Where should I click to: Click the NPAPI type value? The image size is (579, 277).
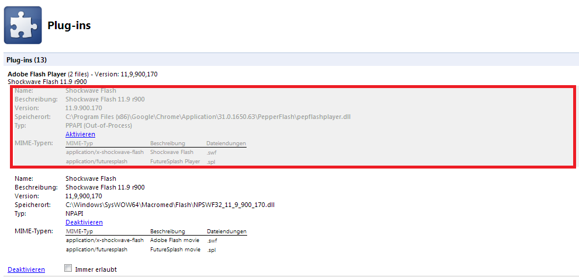[73, 213]
